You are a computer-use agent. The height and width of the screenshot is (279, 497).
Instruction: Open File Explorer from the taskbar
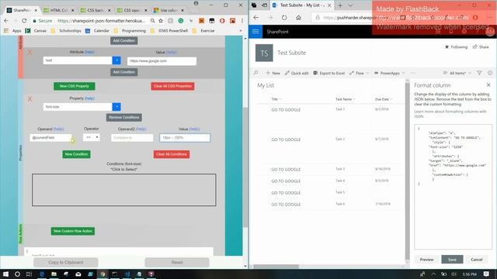pos(54,274)
